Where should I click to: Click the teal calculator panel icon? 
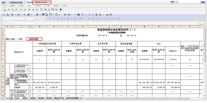tap(78, 14)
